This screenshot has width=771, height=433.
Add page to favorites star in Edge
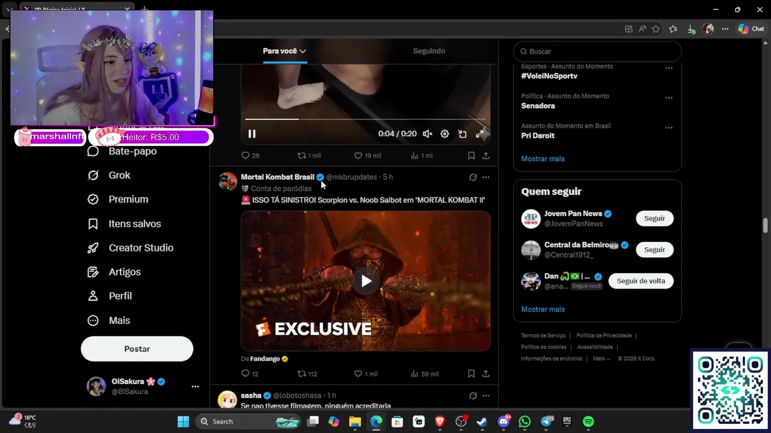pyautogui.click(x=656, y=29)
